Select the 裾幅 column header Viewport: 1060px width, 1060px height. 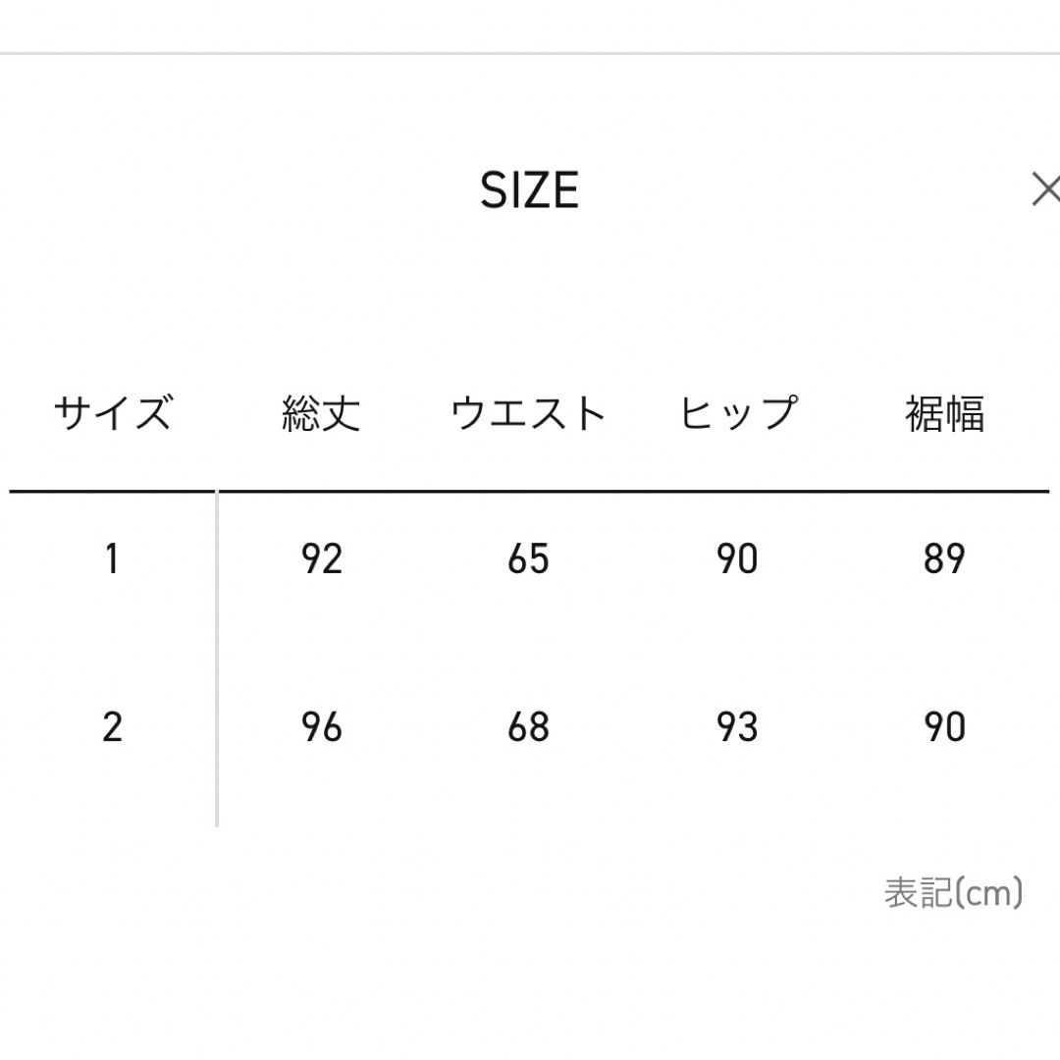click(944, 413)
